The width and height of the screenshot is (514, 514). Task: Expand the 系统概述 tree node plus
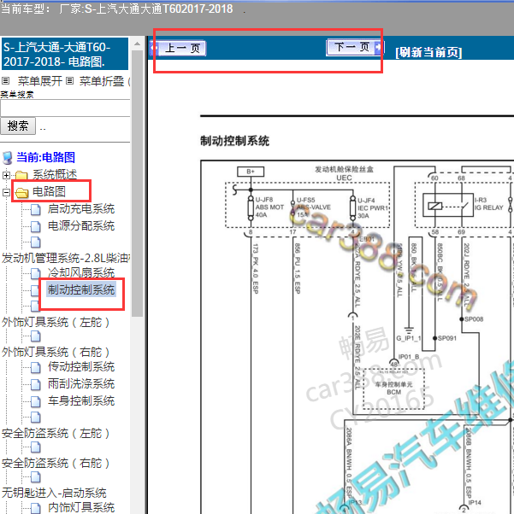point(6,175)
